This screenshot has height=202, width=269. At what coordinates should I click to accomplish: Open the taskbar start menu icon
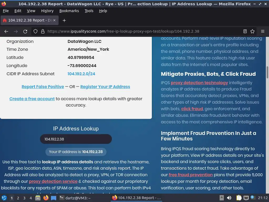[4, 198]
